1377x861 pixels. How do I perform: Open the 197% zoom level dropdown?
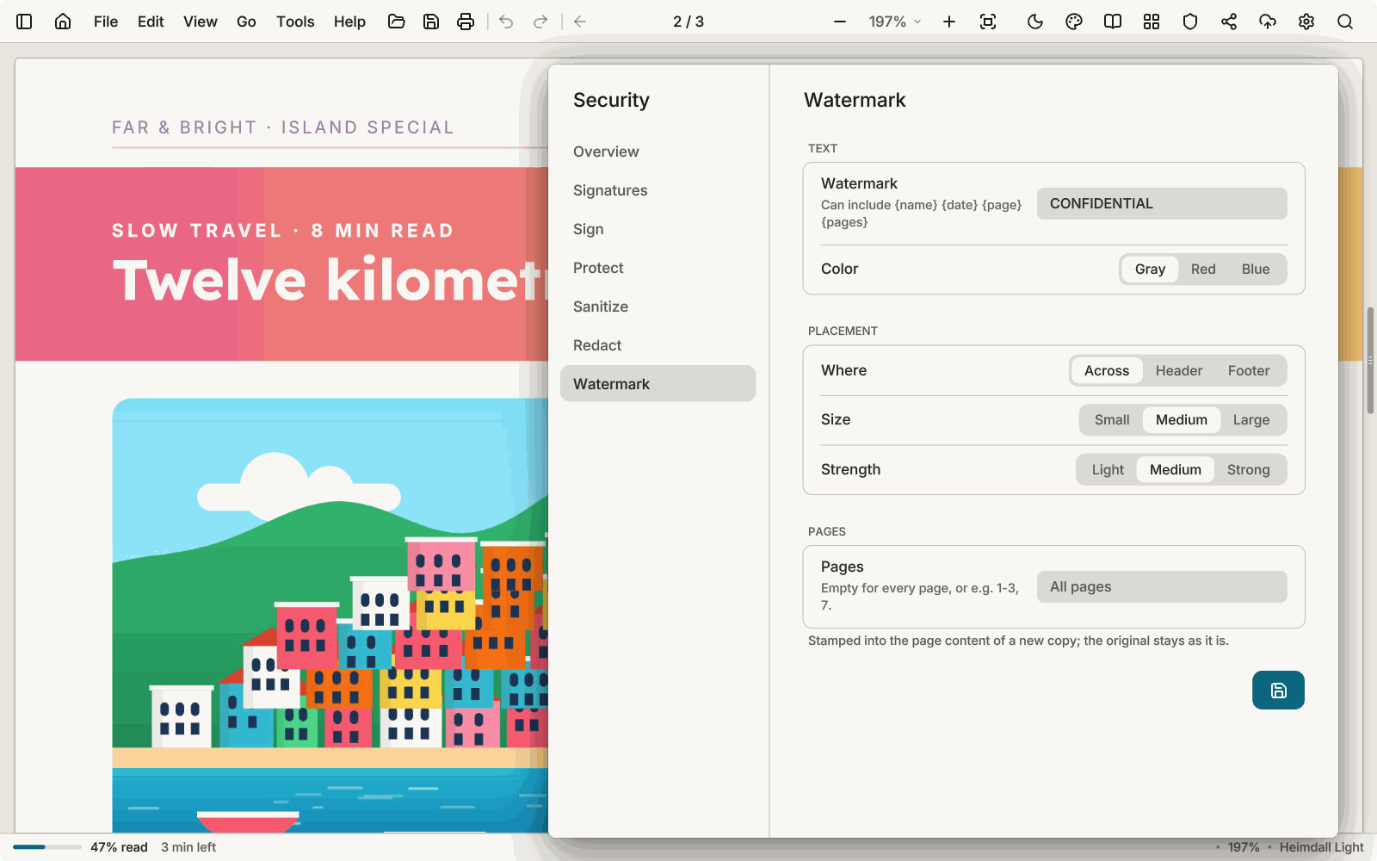click(895, 22)
